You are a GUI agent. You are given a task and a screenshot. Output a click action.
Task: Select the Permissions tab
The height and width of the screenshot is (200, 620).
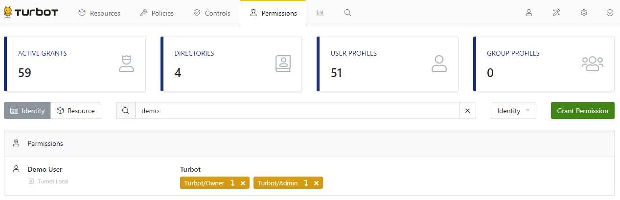tap(273, 13)
